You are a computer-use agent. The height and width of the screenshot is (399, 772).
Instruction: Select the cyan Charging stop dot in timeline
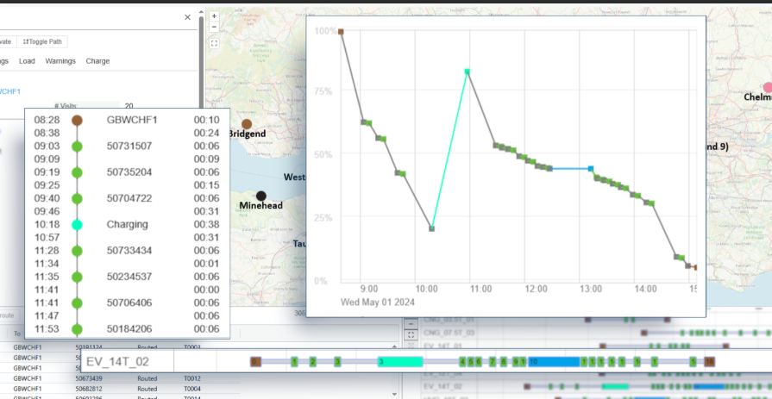tap(77, 224)
